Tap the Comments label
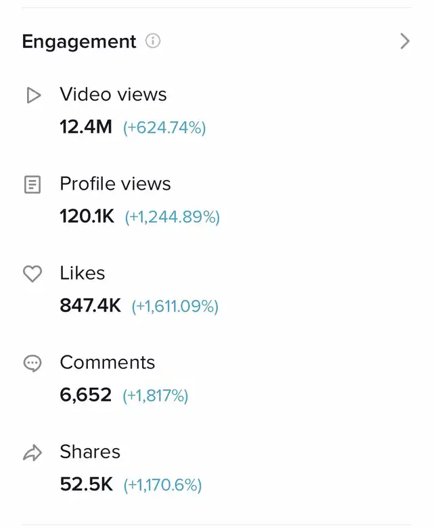This screenshot has width=433, height=528. coord(108,363)
